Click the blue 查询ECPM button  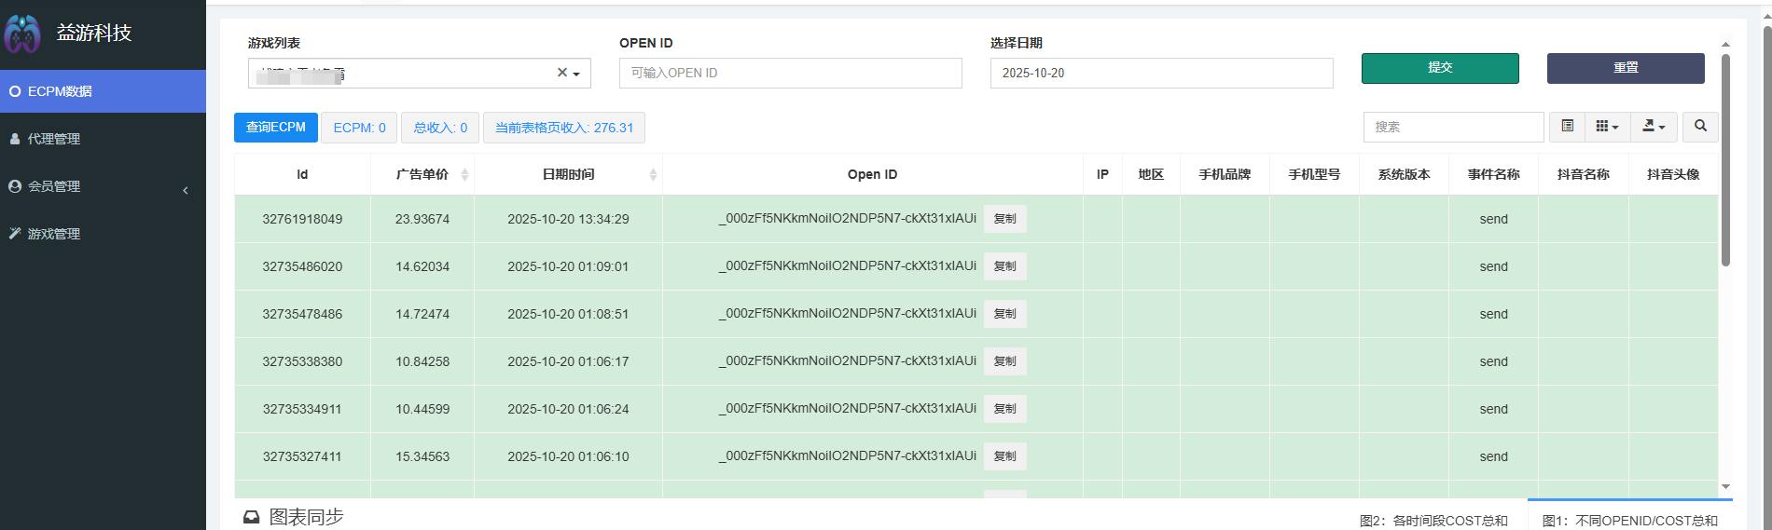[275, 128]
